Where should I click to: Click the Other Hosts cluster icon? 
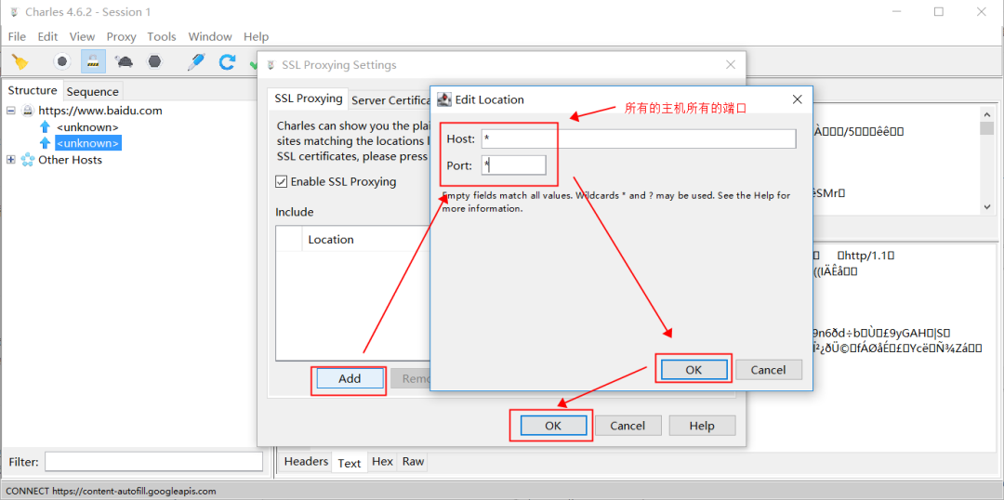tap(28, 160)
